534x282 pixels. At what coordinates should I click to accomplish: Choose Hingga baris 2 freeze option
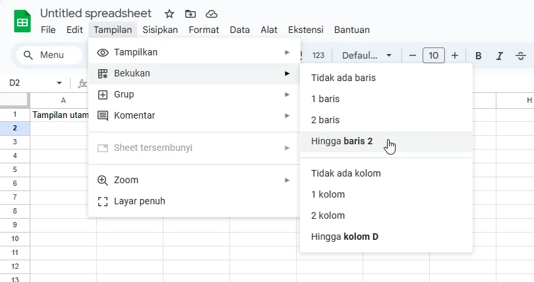pyautogui.click(x=342, y=141)
